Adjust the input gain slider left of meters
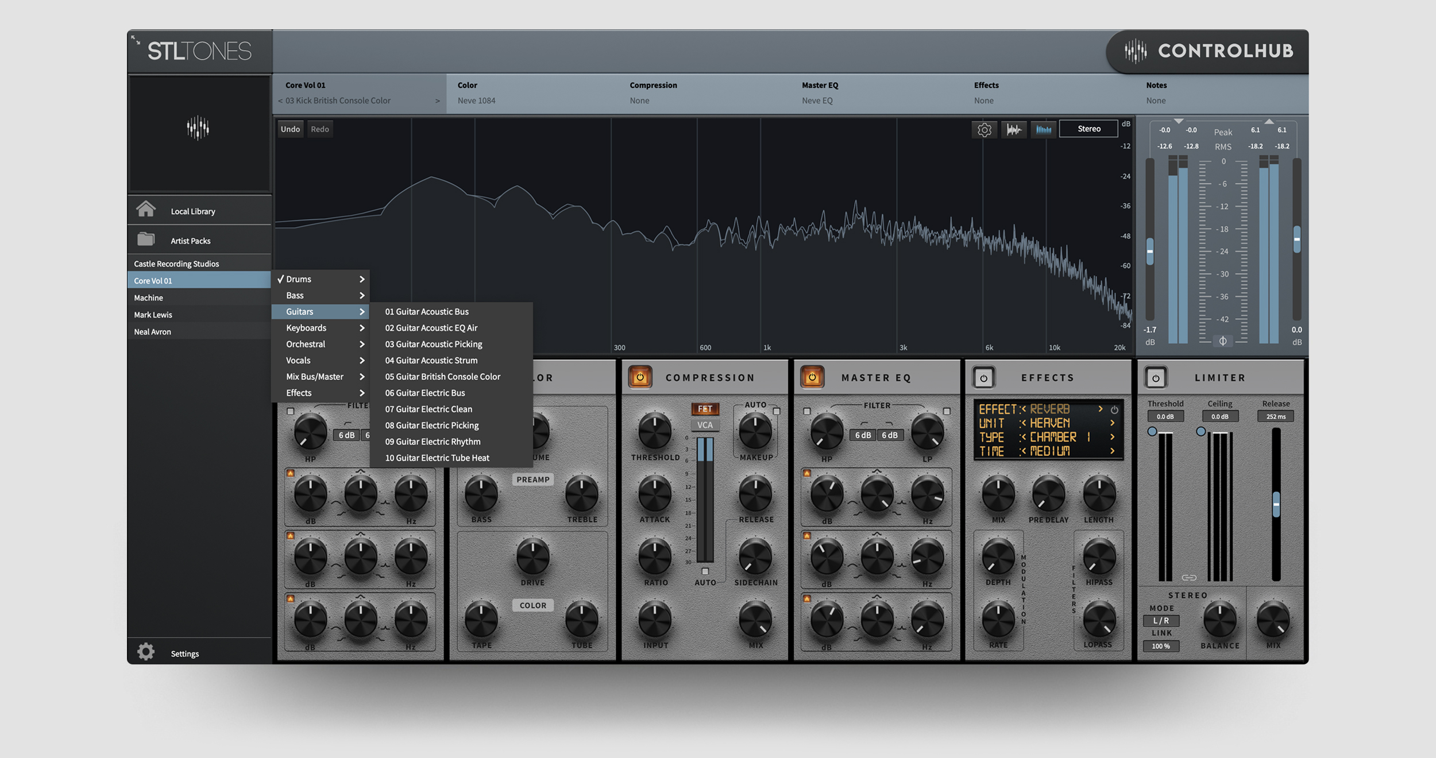Viewport: 1436px width, 758px height. click(x=1150, y=252)
